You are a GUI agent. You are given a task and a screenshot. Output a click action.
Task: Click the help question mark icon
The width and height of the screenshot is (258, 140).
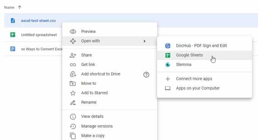click(x=146, y=75)
